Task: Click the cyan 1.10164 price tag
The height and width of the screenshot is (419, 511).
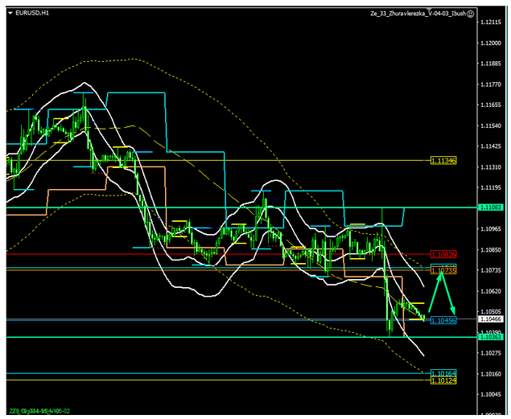Action: pyautogui.click(x=443, y=374)
